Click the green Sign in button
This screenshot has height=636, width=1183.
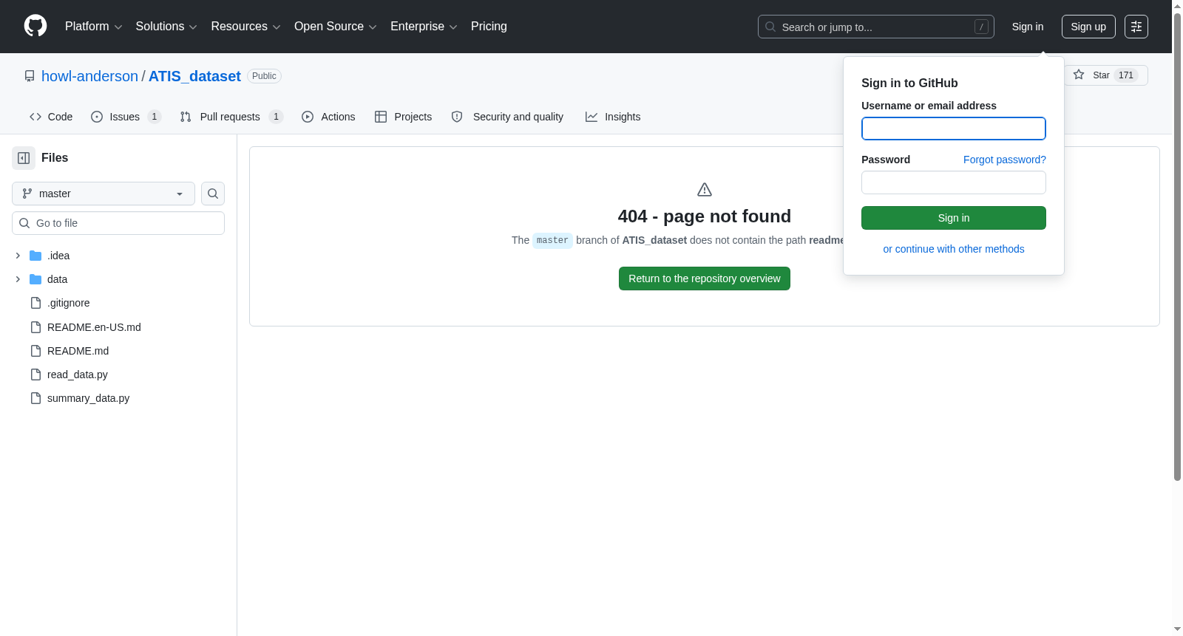(x=954, y=218)
